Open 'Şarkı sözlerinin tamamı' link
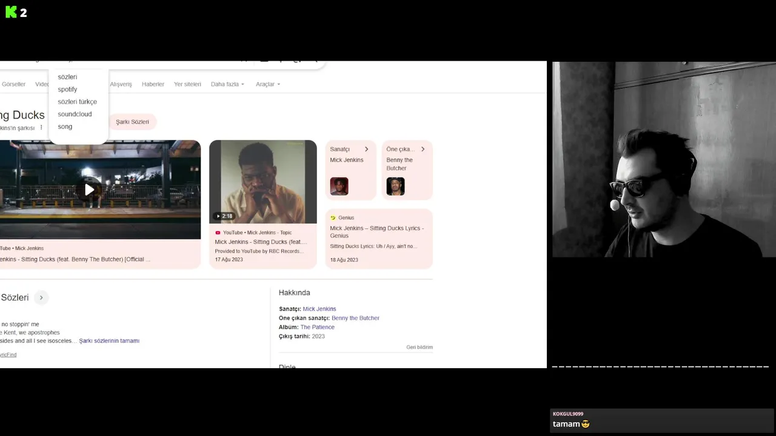Image resolution: width=776 pixels, height=436 pixels. point(109,341)
